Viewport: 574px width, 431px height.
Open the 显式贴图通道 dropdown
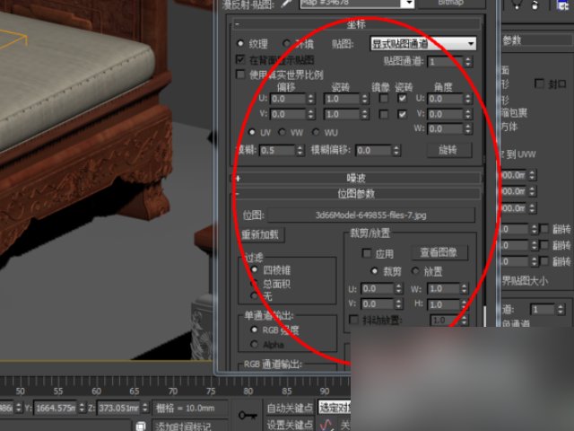[x=423, y=43]
